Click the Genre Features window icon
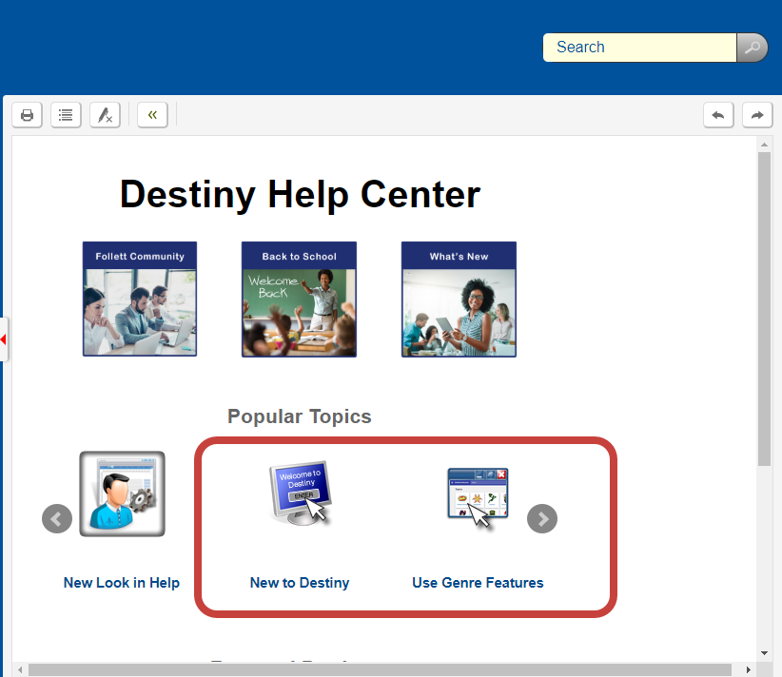Screen dimensions: 782x677 478,497
